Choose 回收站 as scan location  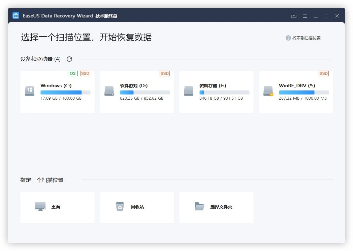pos(137,207)
